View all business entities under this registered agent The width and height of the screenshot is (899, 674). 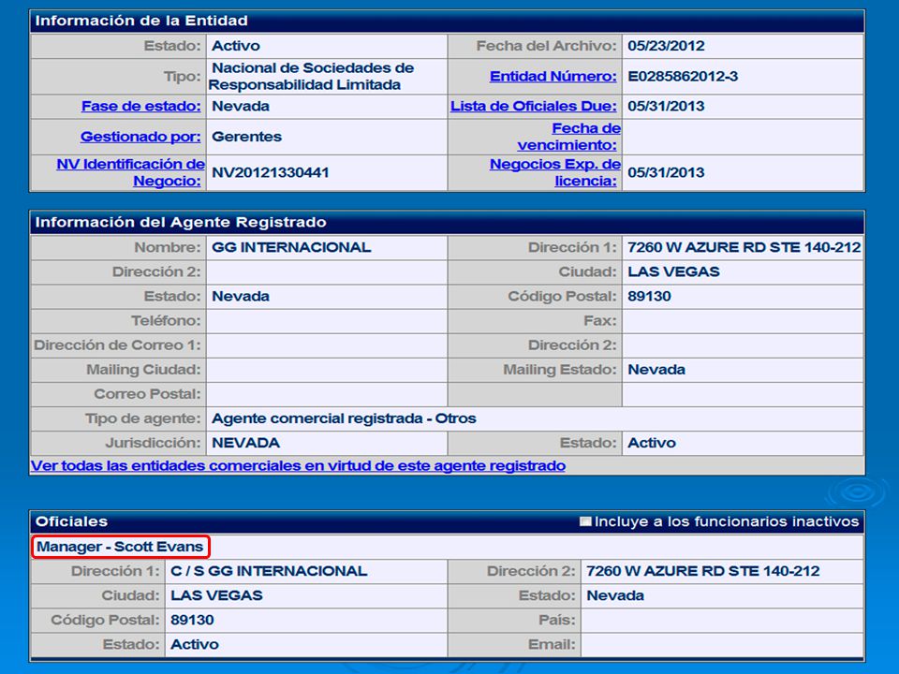click(298, 465)
